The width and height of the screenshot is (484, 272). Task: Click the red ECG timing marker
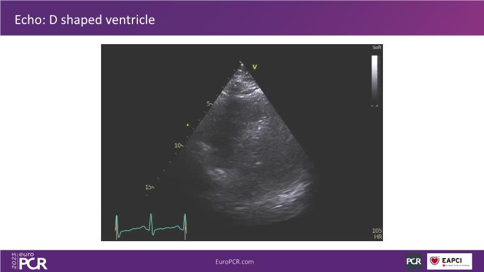[116, 230]
